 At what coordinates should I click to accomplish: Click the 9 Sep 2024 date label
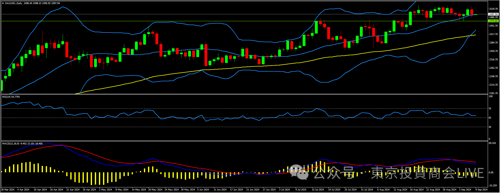[481, 190]
